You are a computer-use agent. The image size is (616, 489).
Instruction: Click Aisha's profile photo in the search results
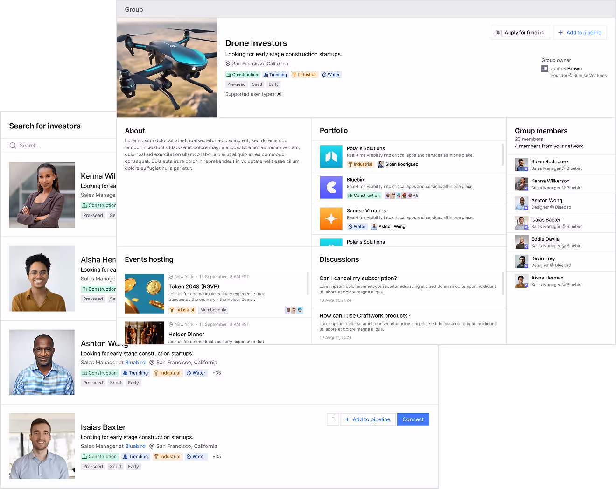[42, 279]
